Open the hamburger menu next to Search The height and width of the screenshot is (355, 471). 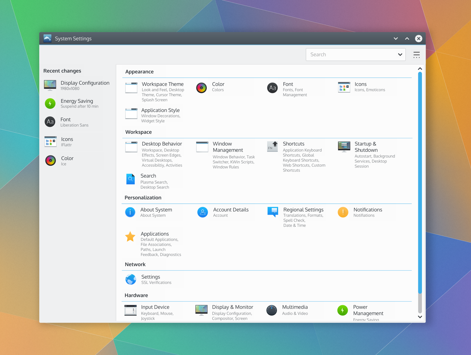point(416,55)
